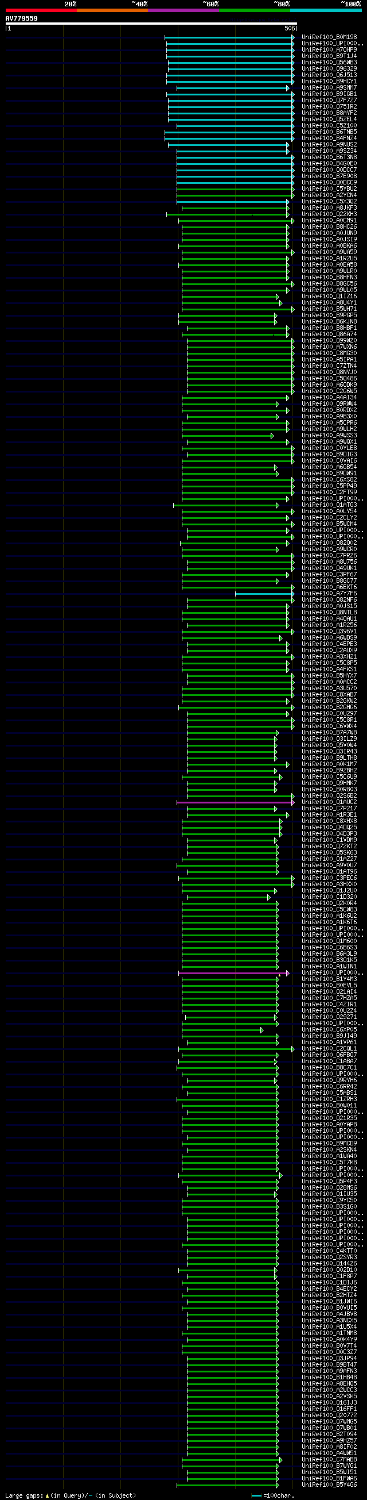The image size is (367, 1500).
Task: Open hit UniRef100_B0M198
Action: coord(329,37)
